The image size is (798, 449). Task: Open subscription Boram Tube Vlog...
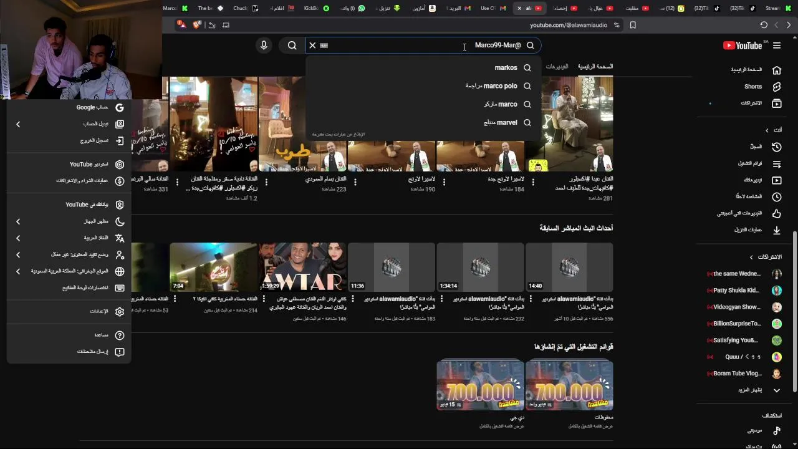pyautogui.click(x=744, y=374)
